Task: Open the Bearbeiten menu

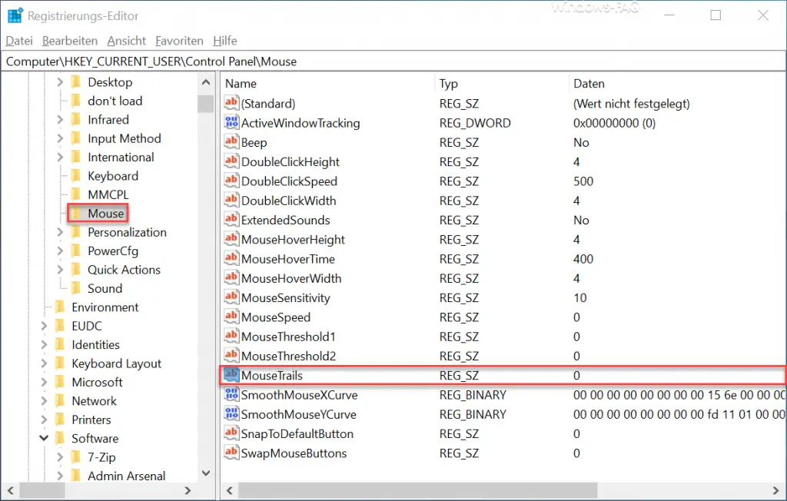Action: [69, 40]
